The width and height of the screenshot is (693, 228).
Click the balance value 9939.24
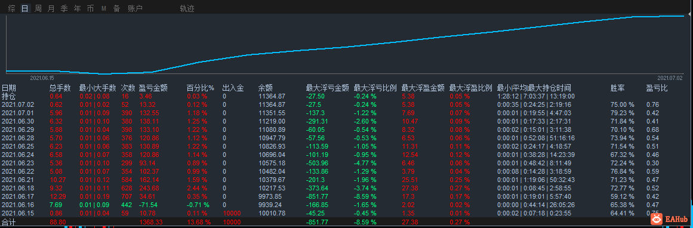pos(270,205)
